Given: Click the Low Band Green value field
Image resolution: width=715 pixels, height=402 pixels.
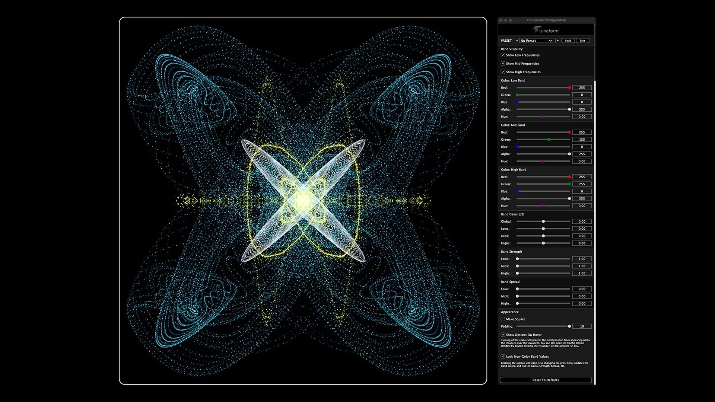Looking at the screenshot, I should (x=582, y=95).
